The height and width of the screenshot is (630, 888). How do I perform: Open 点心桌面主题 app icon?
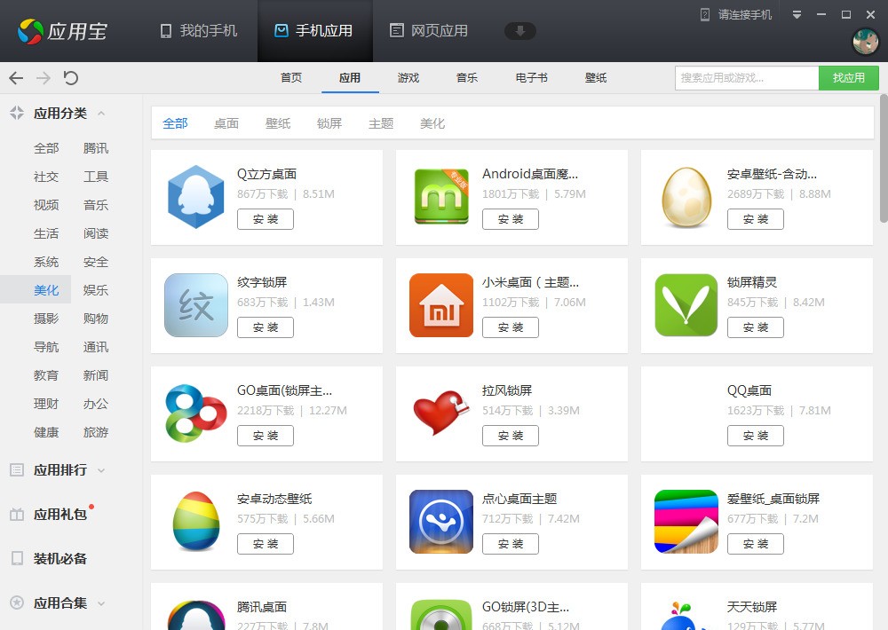pyautogui.click(x=441, y=522)
